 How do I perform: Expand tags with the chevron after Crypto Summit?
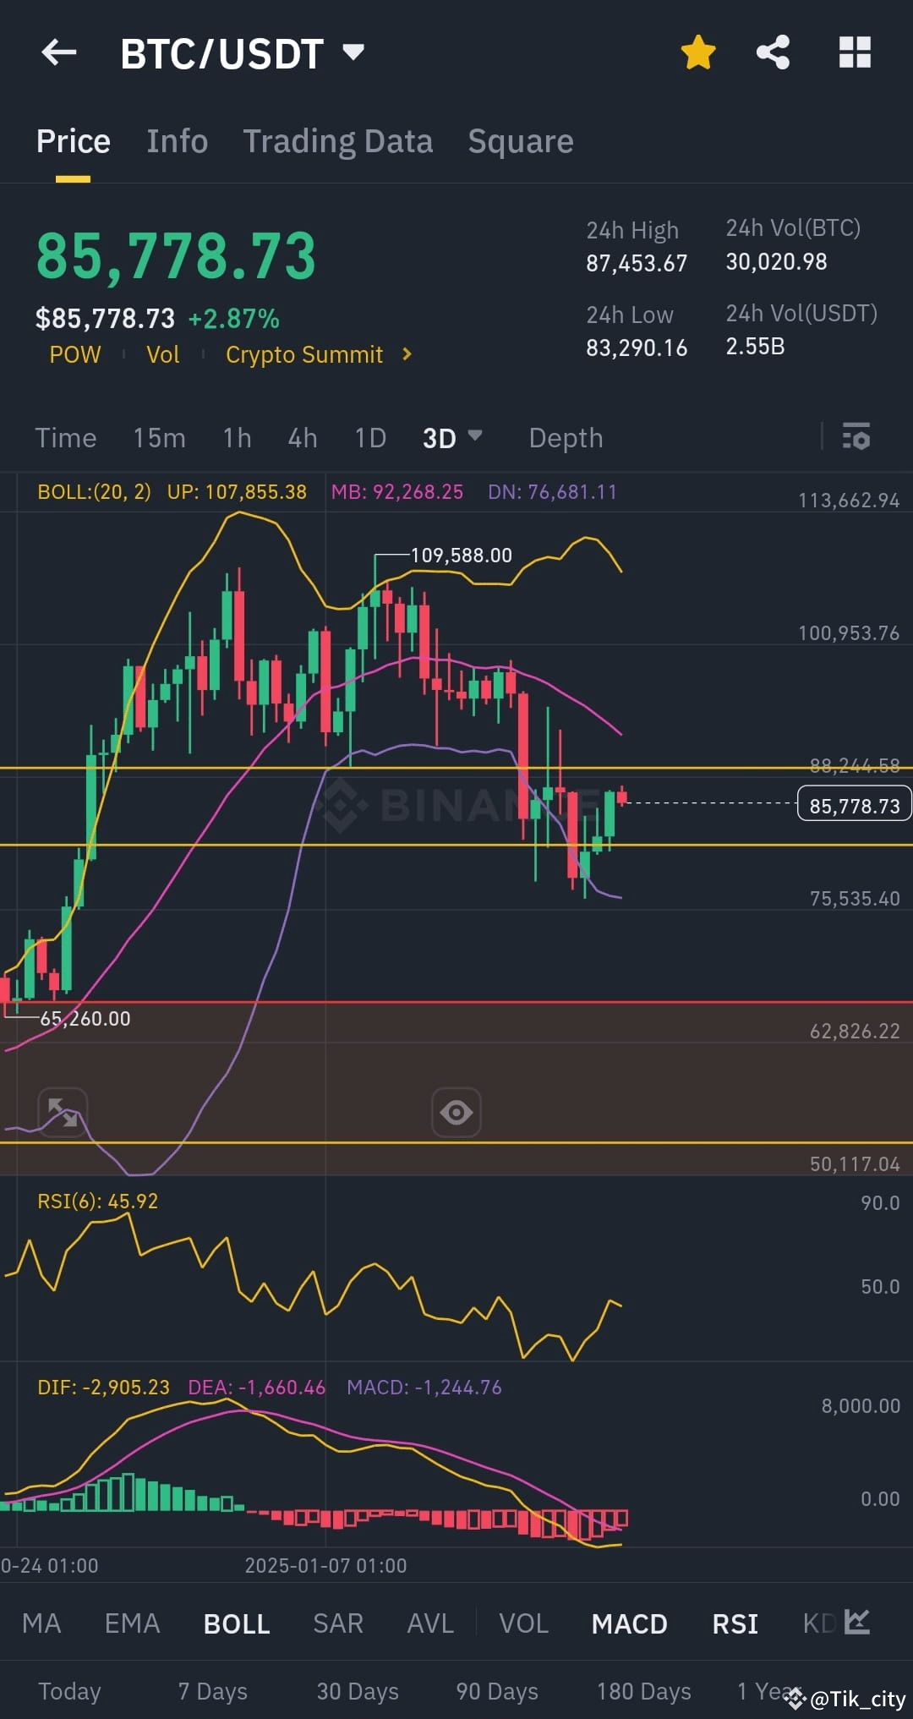click(x=407, y=354)
